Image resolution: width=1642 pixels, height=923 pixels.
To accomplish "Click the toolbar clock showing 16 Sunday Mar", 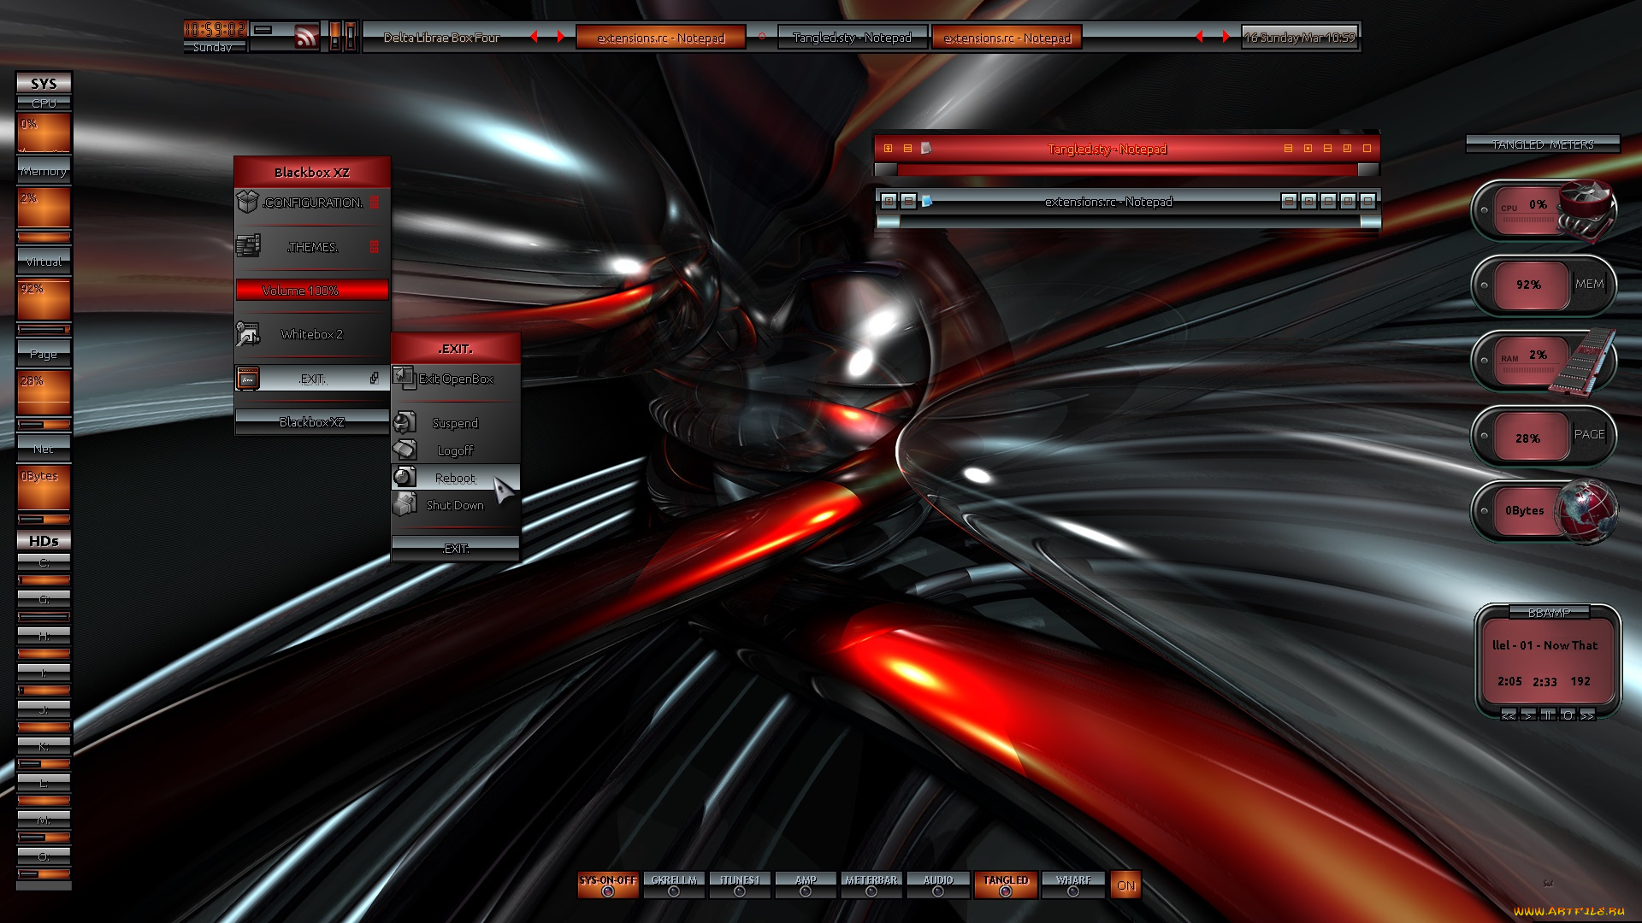I will coord(1299,38).
